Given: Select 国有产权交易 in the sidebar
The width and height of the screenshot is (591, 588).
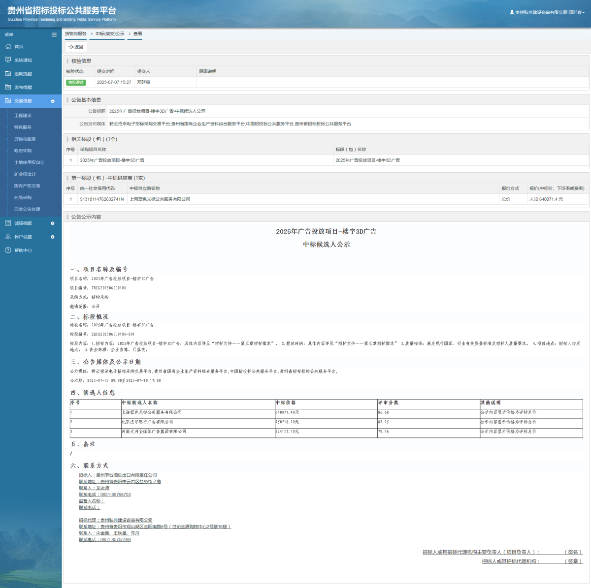Looking at the screenshot, I should coord(27,186).
